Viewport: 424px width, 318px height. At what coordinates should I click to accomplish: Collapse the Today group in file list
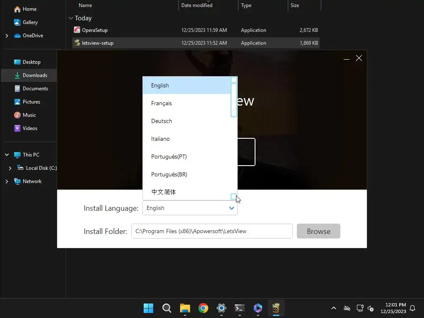point(71,18)
